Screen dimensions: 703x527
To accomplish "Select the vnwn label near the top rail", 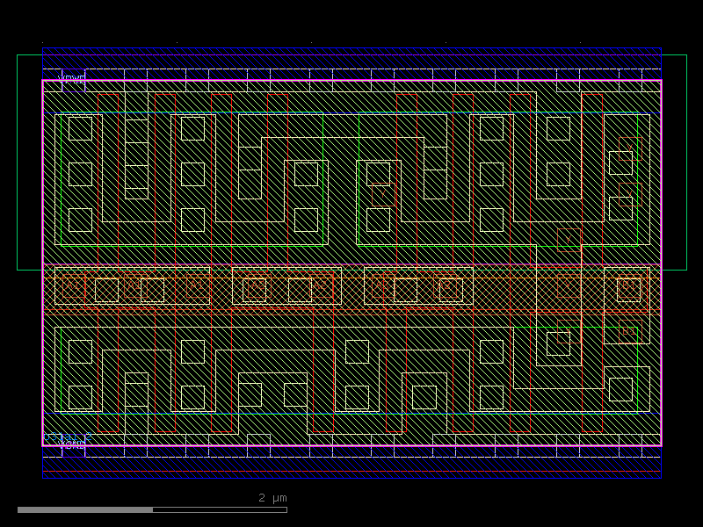I will pyautogui.click(x=72, y=77).
